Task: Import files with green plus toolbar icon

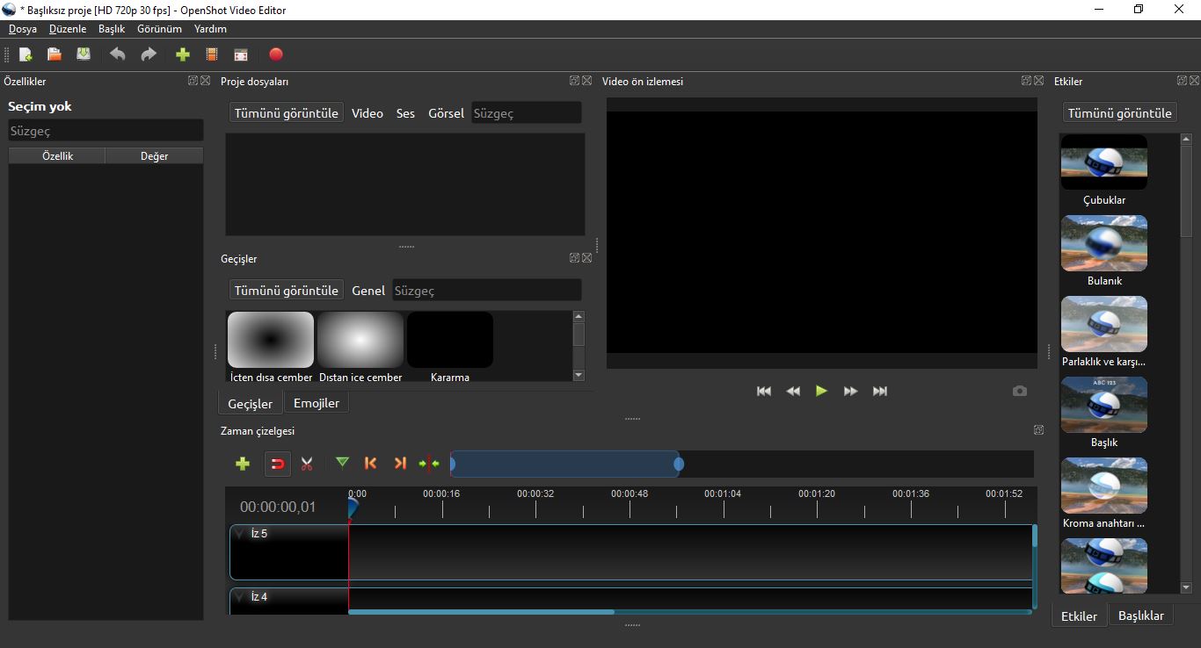Action: 183,54
